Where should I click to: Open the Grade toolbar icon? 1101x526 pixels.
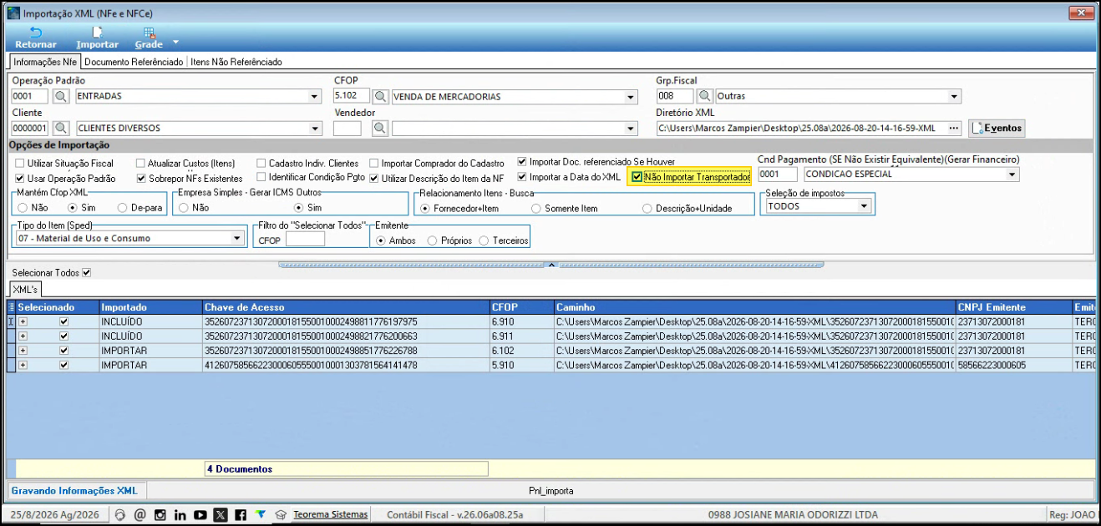tap(149, 38)
